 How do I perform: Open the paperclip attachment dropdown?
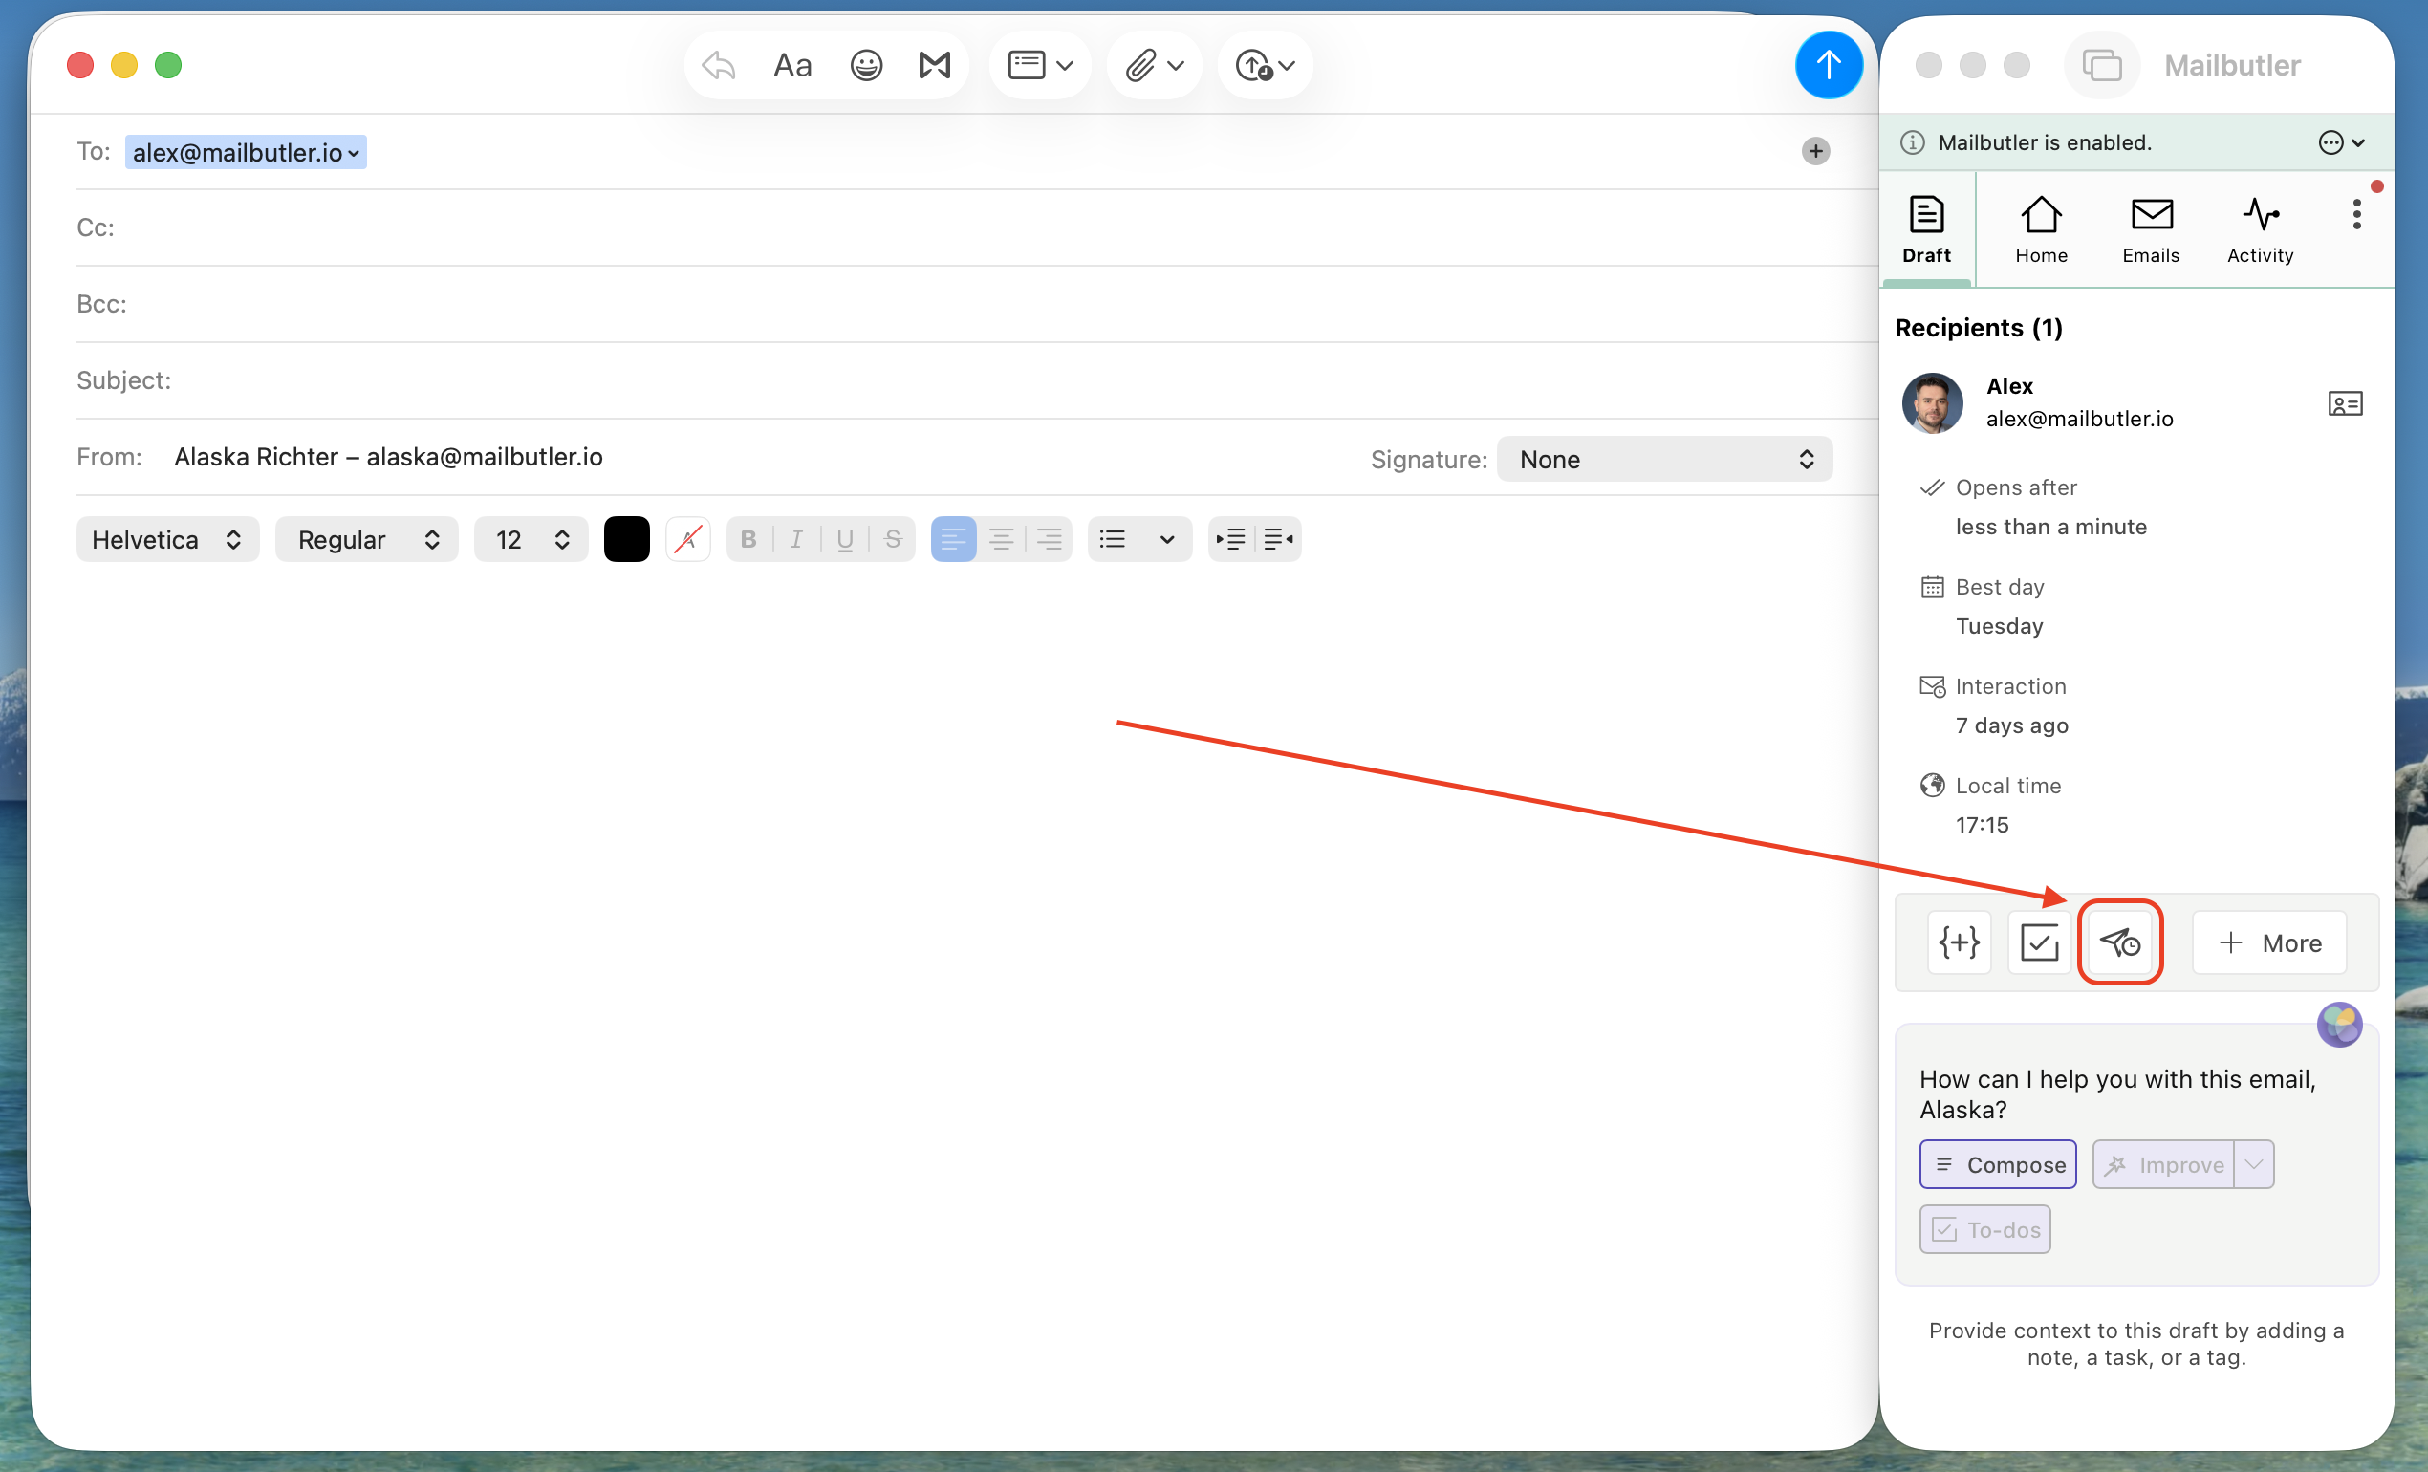[x=1154, y=65]
